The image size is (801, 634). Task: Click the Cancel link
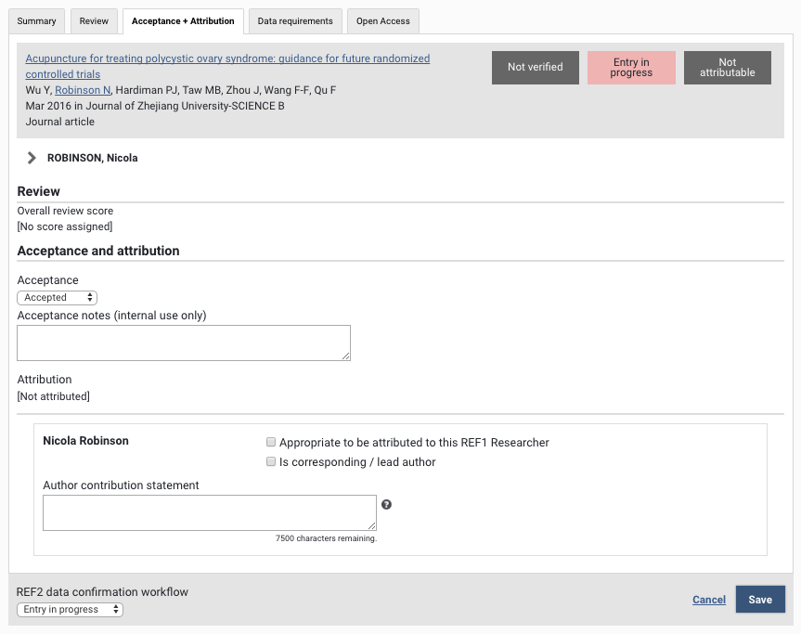point(709,600)
